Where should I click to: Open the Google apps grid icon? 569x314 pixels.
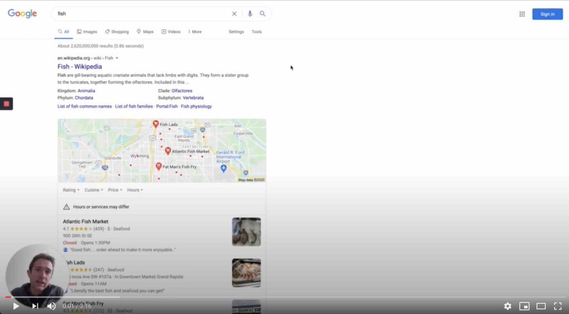[522, 14]
